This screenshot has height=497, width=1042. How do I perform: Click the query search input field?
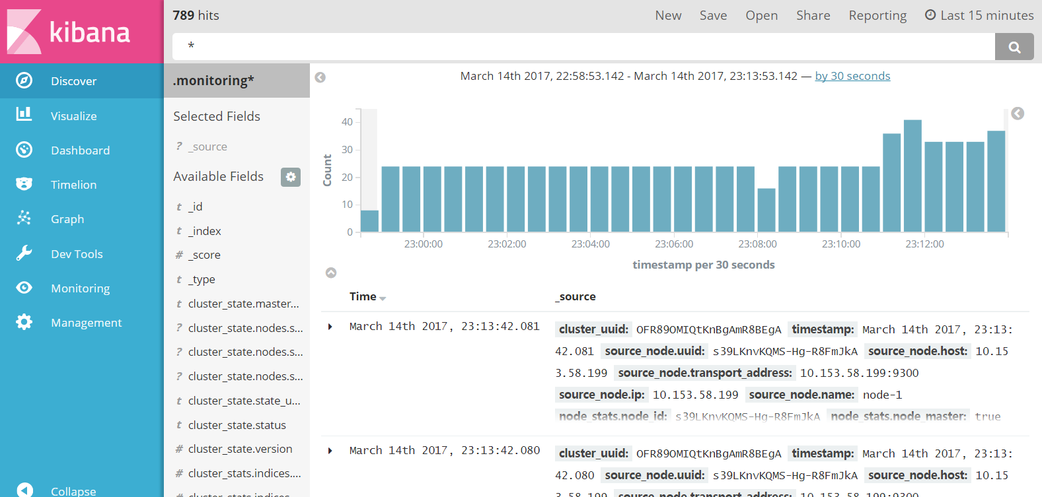click(583, 47)
